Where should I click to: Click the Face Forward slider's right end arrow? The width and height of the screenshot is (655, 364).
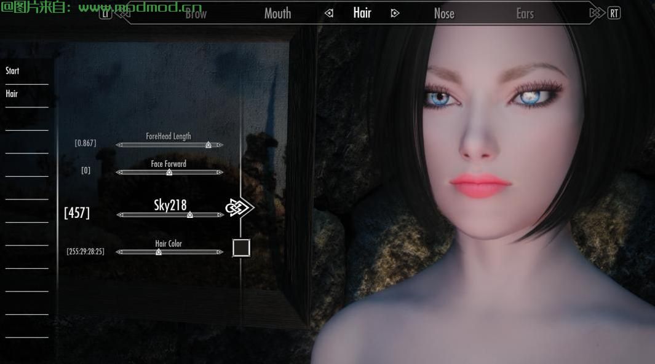(220, 172)
